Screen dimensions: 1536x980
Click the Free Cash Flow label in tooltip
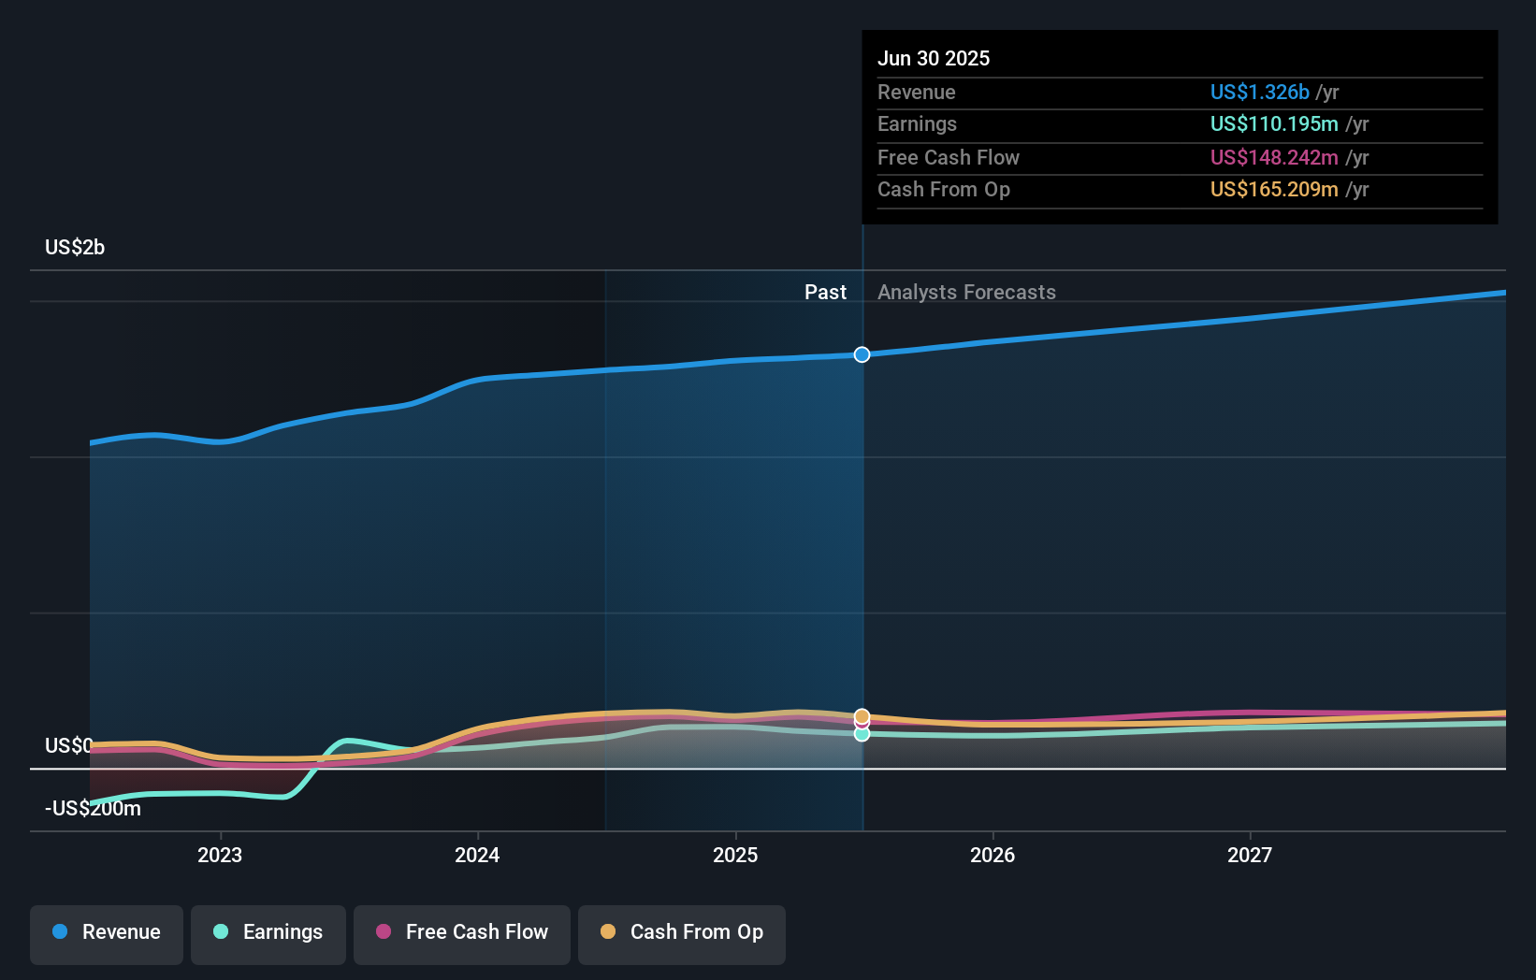(x=949, y=157)
